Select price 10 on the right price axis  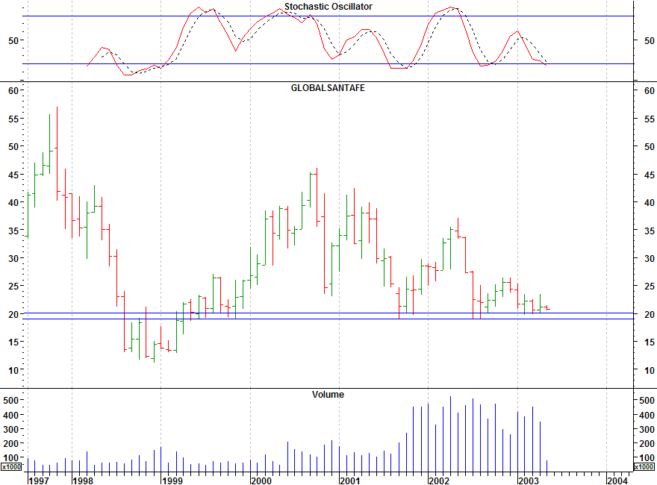point(650,370)
